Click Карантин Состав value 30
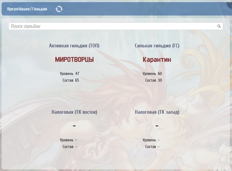 pyautogui.click(x=160, y=80)
